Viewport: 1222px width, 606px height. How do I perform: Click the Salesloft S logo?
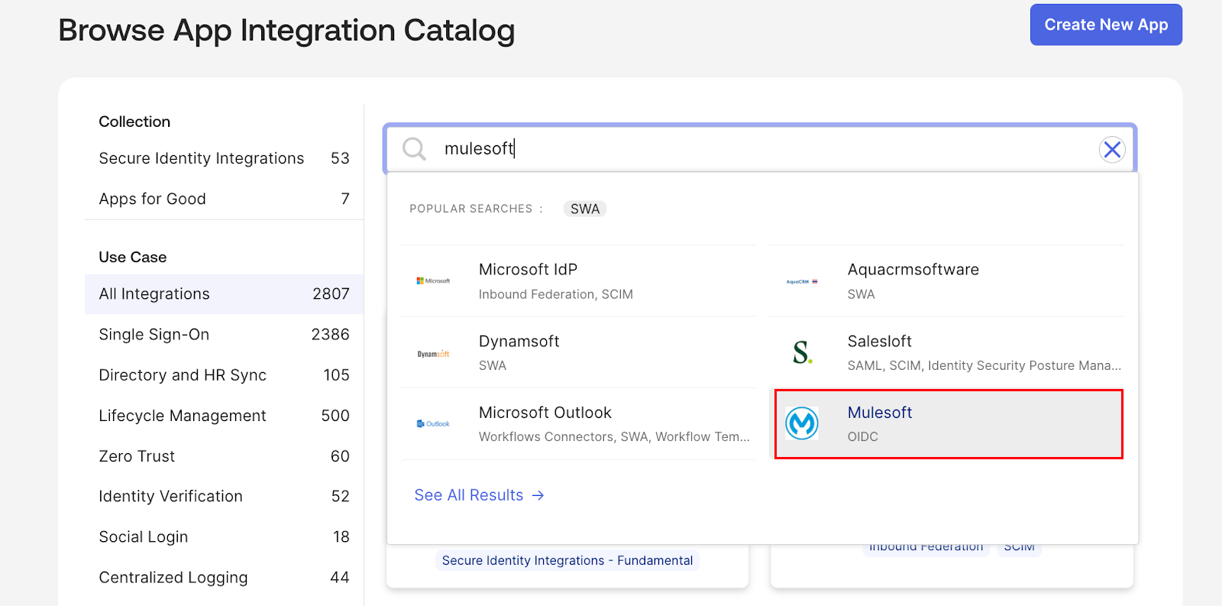click(802, 352)
